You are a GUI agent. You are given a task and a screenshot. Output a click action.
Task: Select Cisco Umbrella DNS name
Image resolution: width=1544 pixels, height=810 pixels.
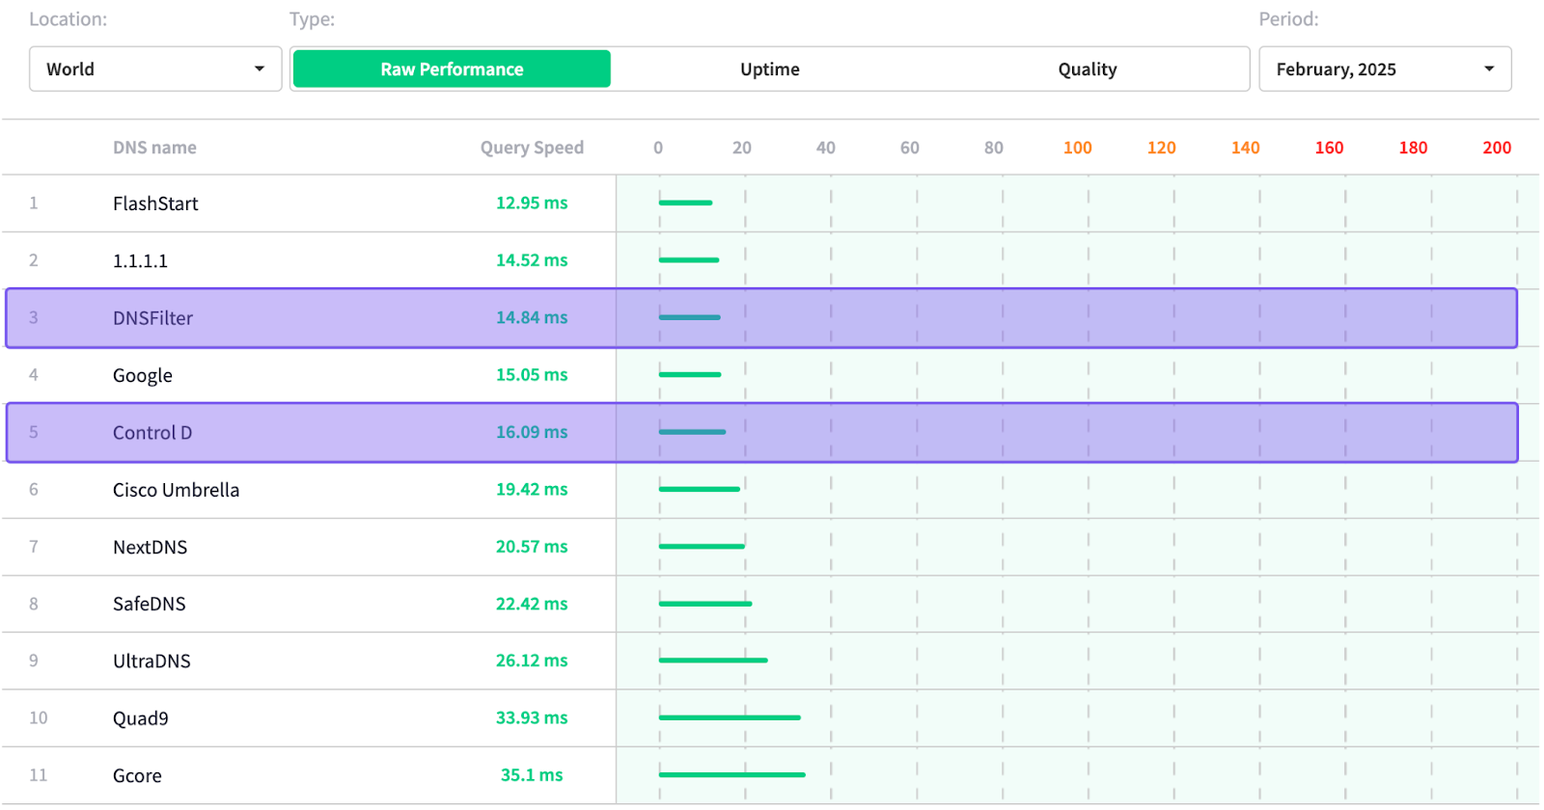[x=176, y=490]
